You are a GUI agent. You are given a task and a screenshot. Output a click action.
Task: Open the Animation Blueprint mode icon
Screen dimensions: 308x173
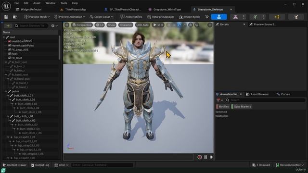click(x=277, y=17)
